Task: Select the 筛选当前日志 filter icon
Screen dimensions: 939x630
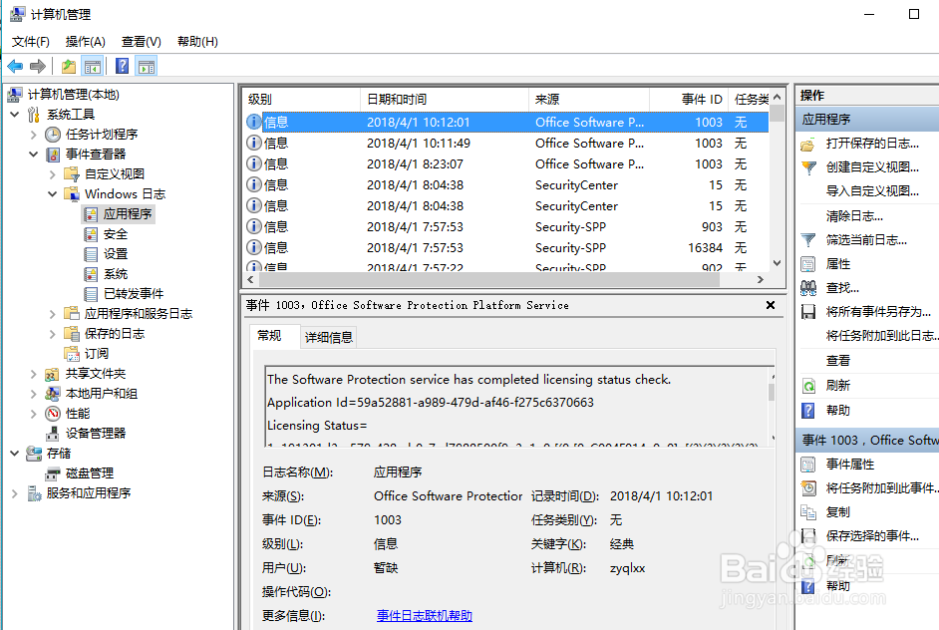Action: (808, 238)
